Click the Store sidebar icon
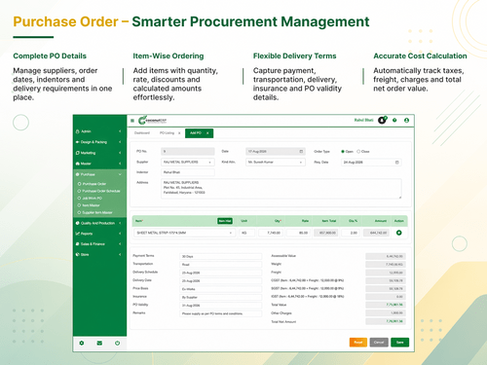The width and height of the screenshot is (487, 365). (x=78, y=255)
